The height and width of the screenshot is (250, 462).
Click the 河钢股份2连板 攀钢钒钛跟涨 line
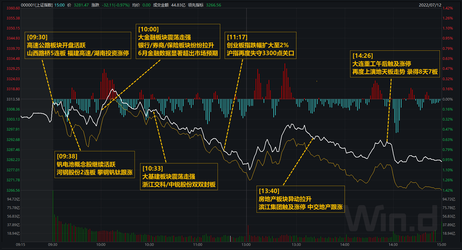(x=95, y=172)
